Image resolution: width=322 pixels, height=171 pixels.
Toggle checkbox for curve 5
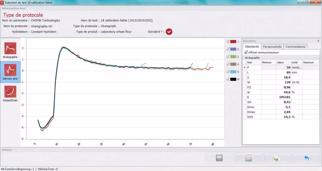(x=228, y=72)
